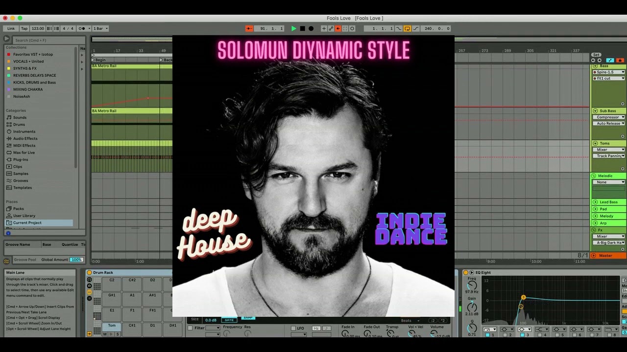Solo the Tom drum pad

(118, 334)
